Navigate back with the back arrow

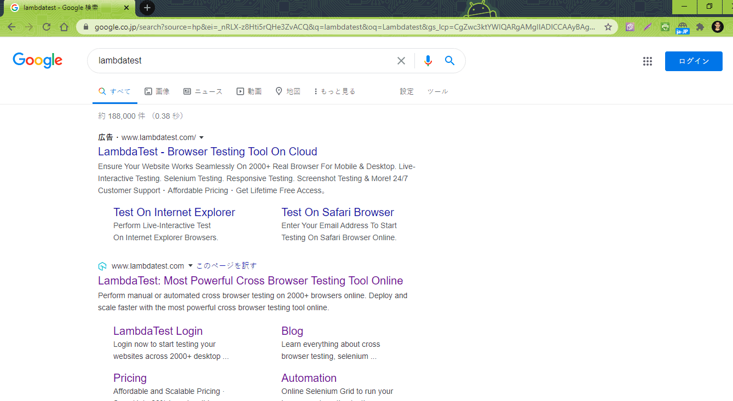point(11,27)
